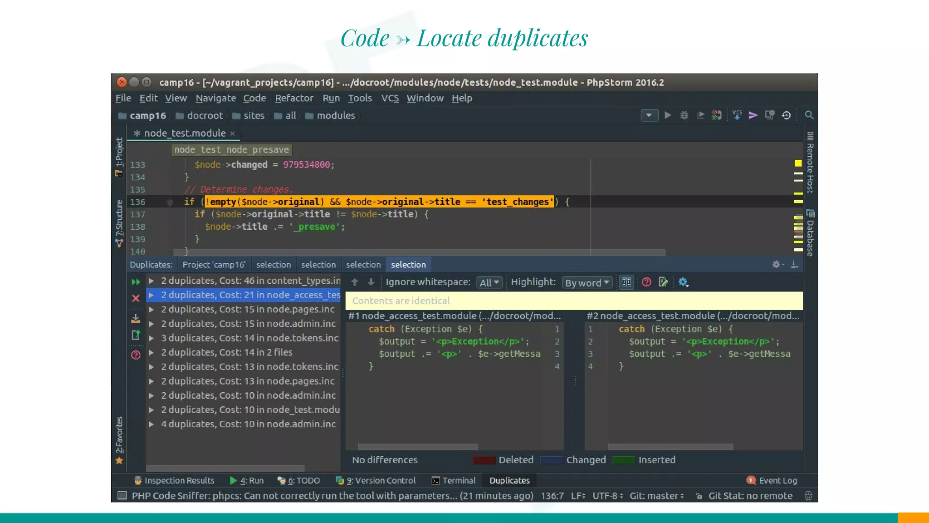Expand 4 duplicates Cost 10 node.admin.inc row

[152, 424]
